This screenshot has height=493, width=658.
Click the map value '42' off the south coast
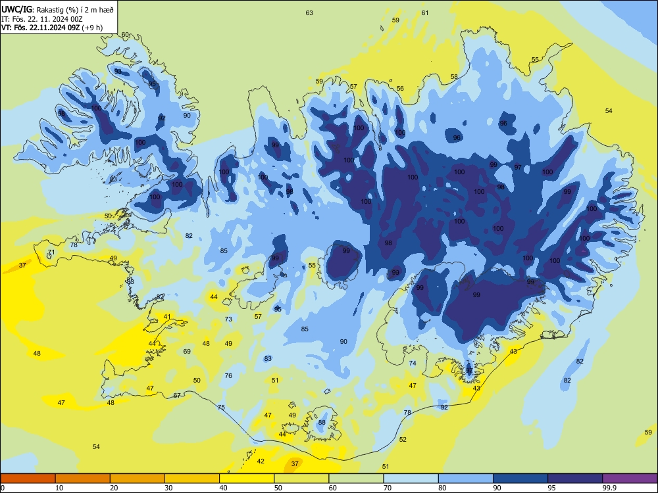click(261, 461)
